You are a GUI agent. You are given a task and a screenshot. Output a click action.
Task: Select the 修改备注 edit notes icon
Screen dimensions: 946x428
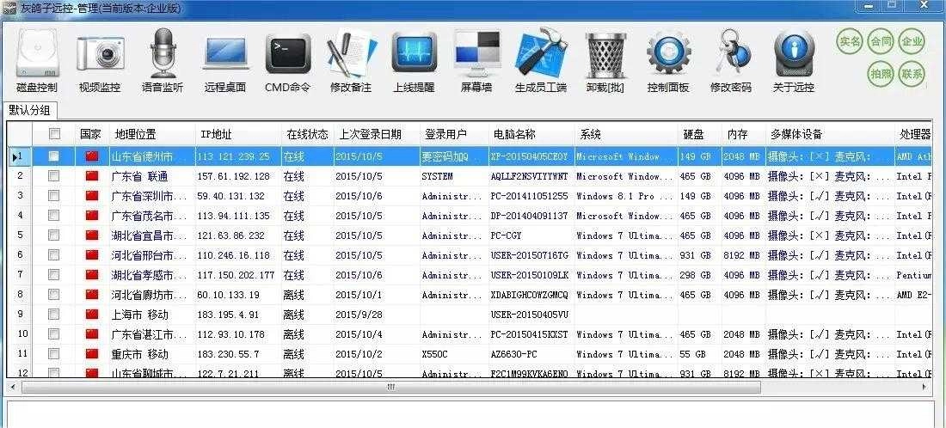click(351, 56)
